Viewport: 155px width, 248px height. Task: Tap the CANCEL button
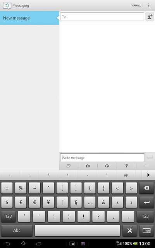click(x=136, y=5)
